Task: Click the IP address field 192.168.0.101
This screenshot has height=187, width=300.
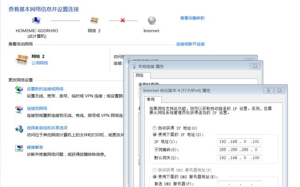Action: point(239,142)
